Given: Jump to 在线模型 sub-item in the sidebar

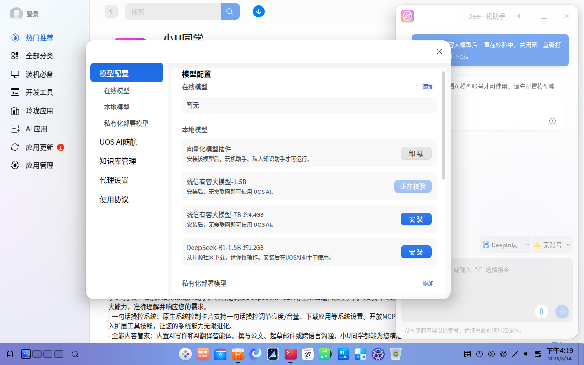Looking at the screenshot, I should tap(117, 91).
